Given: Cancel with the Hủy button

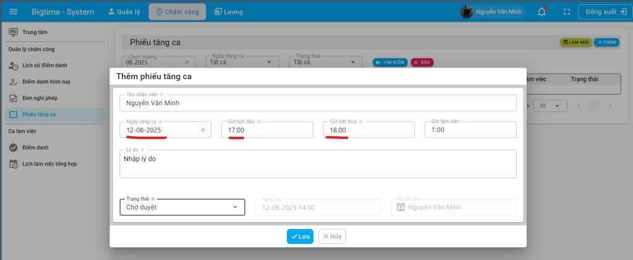Looking at the screenshot, I should [332, 236].
